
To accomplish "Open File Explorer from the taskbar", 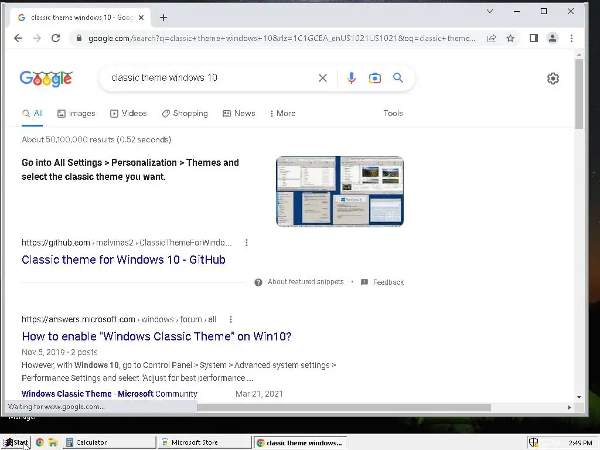I will (53, 443).
